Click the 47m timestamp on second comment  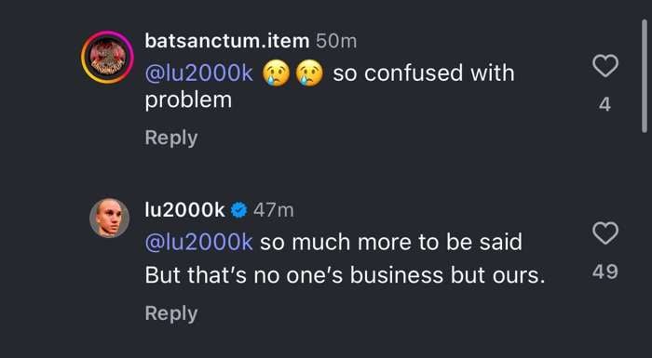click(x=273, y=210)
